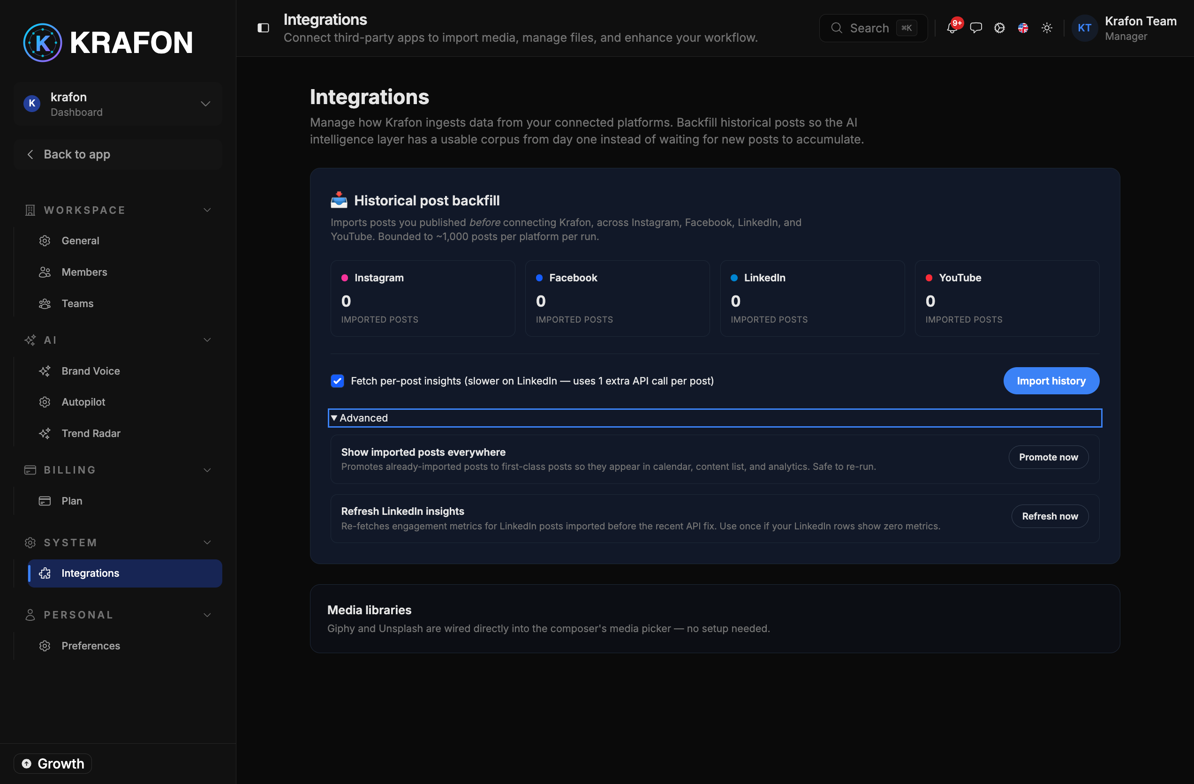Click the Teams group icon
Screen dimensions: 1194x784
pos(45,304)
